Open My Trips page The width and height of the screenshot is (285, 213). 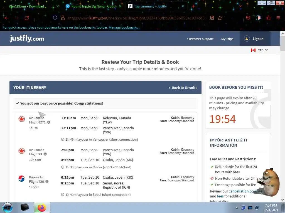tap(227, 39)
